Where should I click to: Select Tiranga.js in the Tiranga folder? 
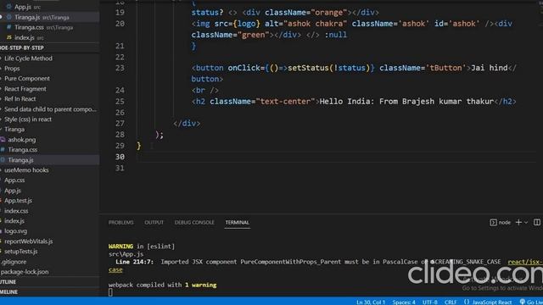coord(20,160)
